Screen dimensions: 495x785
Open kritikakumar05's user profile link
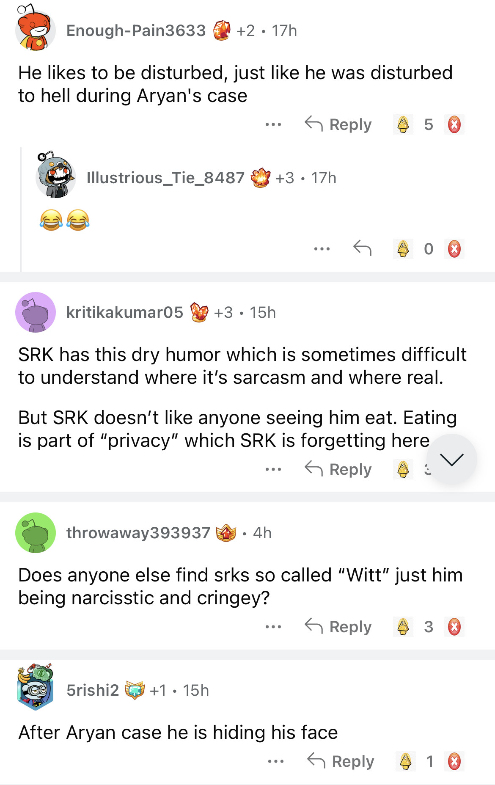[124, 312]
